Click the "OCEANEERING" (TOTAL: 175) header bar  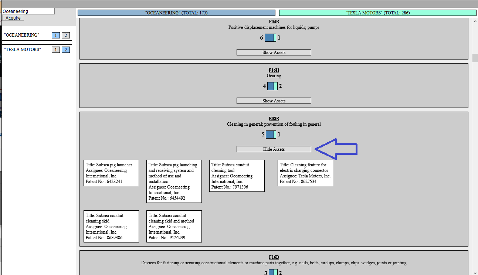coord(177,13)
